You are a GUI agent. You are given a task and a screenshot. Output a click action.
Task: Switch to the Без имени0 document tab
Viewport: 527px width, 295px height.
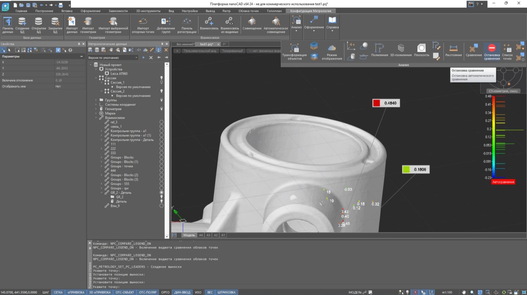pos(185,44)
